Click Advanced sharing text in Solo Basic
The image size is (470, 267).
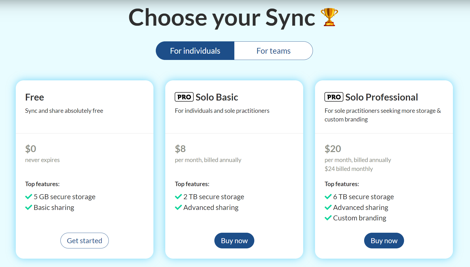211,207
